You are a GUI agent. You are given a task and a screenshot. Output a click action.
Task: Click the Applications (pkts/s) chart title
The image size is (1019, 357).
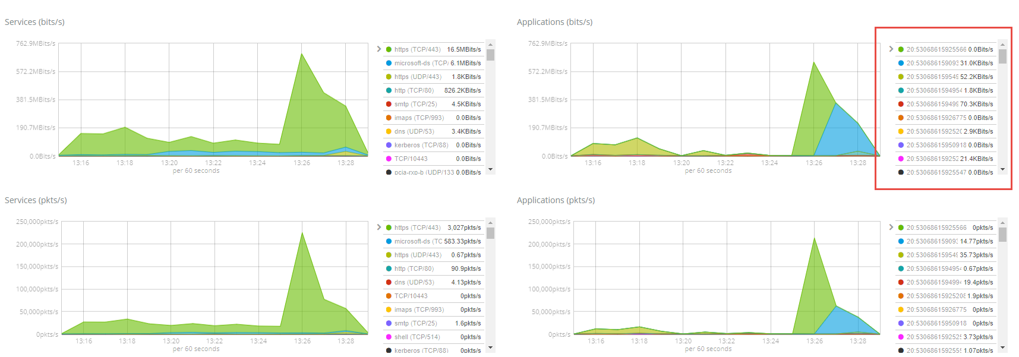tap(556, 200)
